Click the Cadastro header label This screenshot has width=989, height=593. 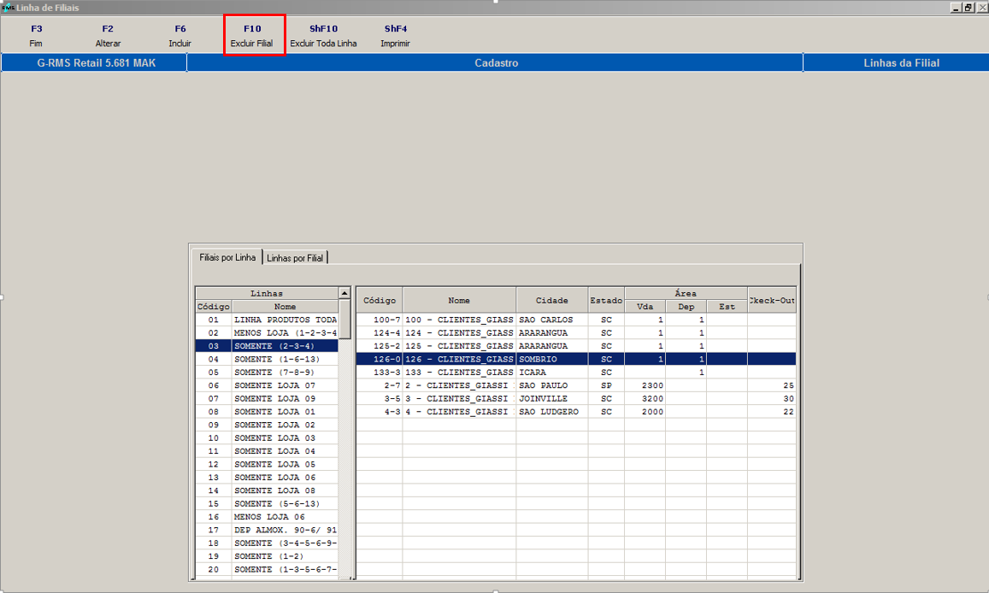[496, 63]
